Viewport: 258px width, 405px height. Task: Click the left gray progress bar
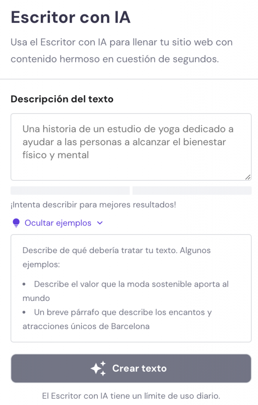tap(70, 191)
